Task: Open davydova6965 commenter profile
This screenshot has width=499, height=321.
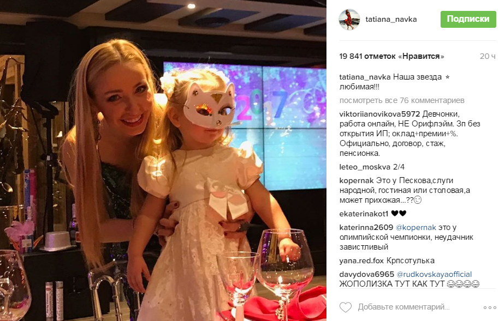Action: (x=367, y=274)
